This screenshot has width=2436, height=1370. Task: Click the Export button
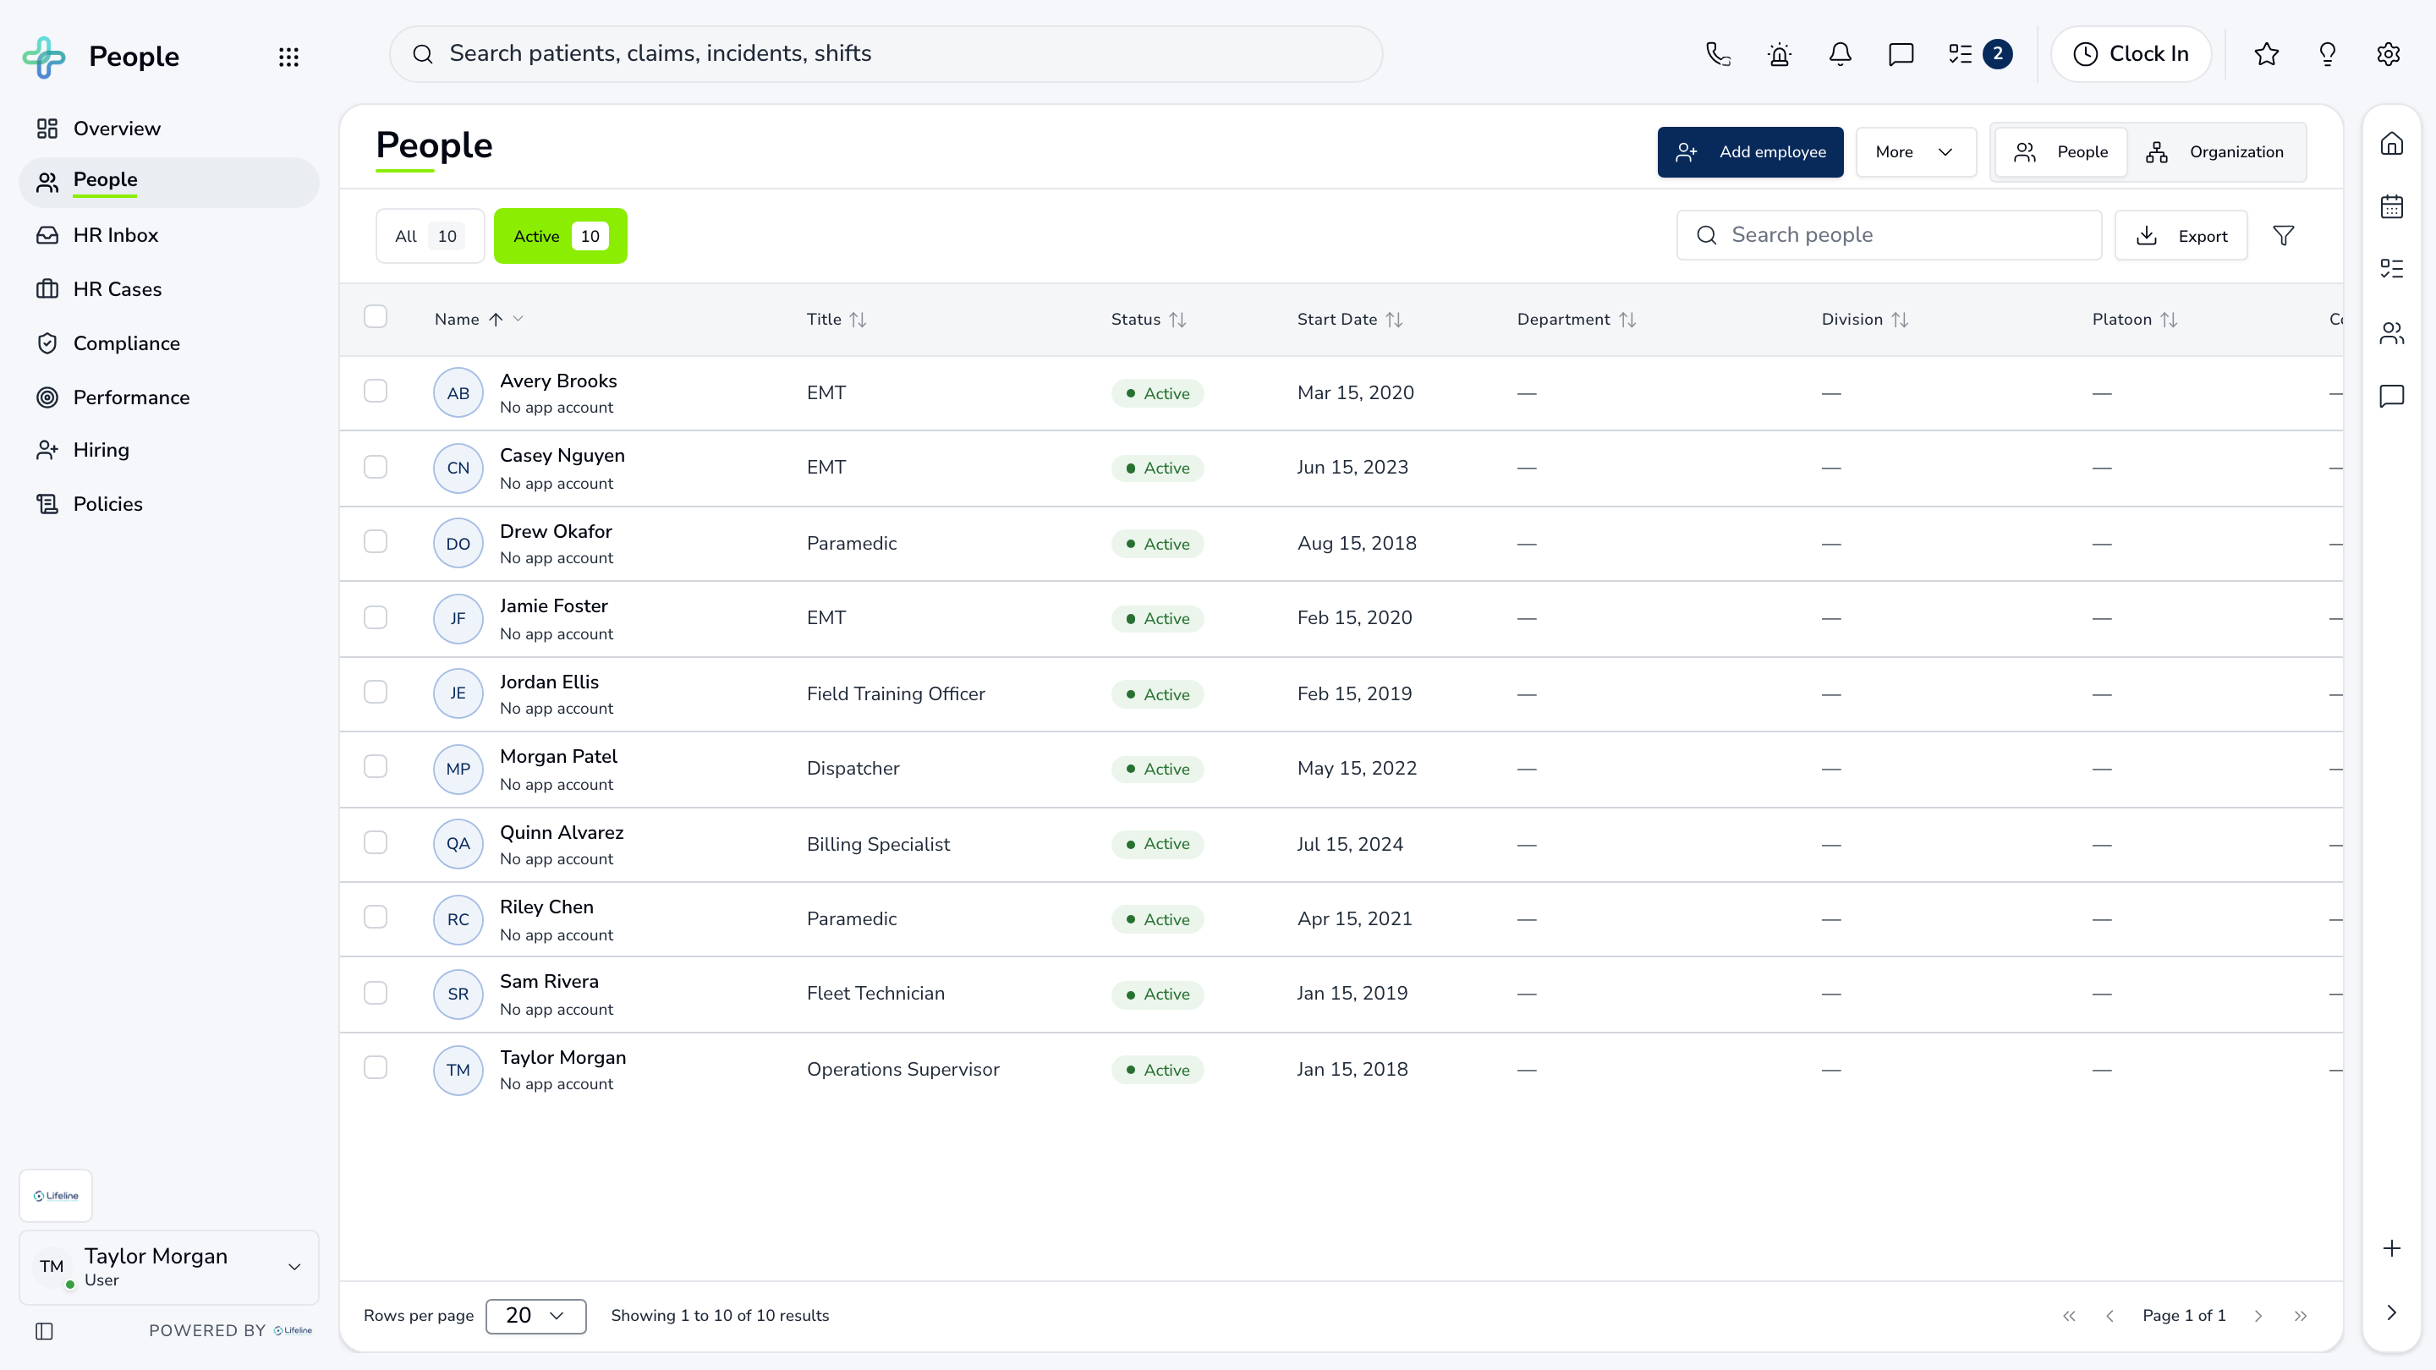click(2181, 235)
